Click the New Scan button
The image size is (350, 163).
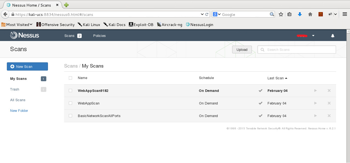[27, 66]
